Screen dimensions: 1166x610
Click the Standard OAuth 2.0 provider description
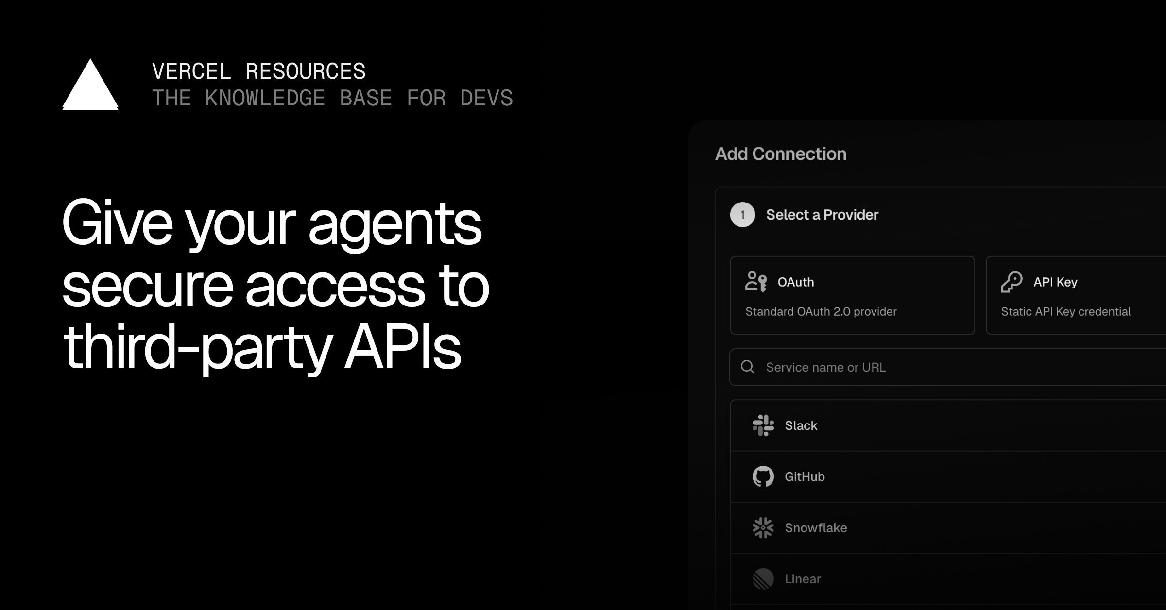pyautogui.click(x=821, y=311)
